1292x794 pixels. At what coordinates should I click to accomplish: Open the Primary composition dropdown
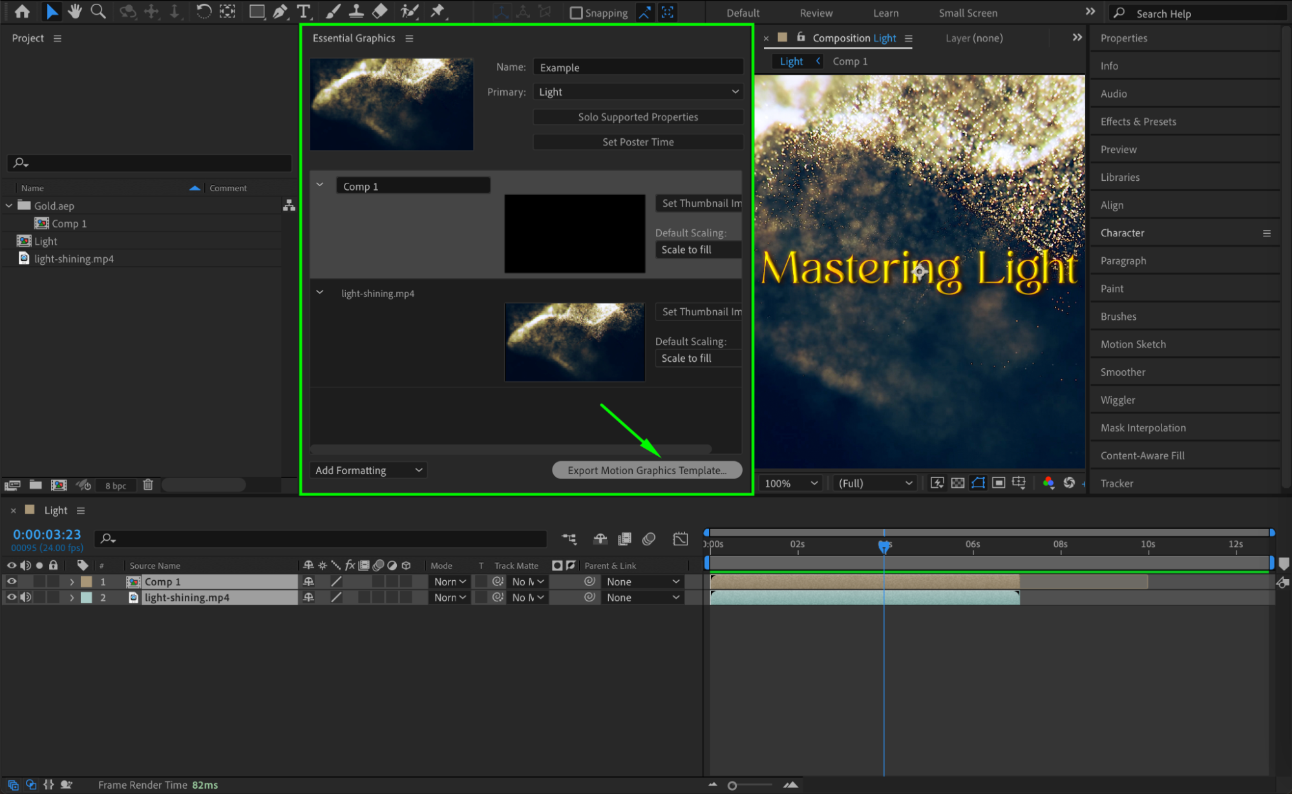638,92
